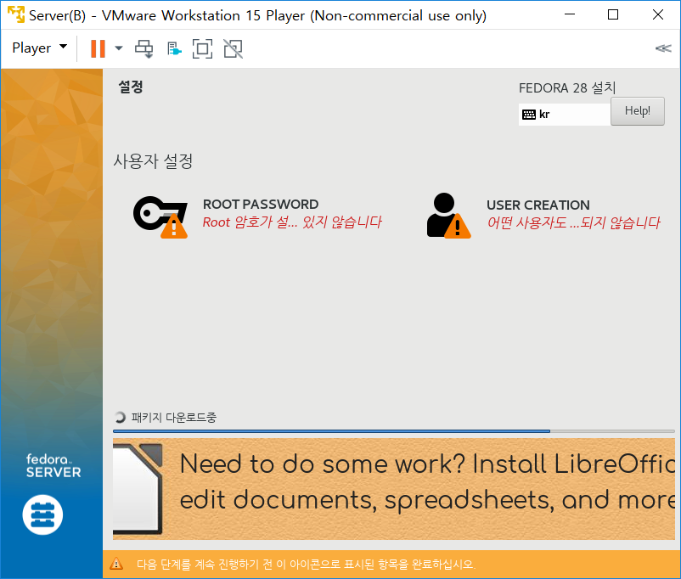This screenshot has width=681, height=579.
Task: Enter full screen mode
Action: click(x=202, y=48)
